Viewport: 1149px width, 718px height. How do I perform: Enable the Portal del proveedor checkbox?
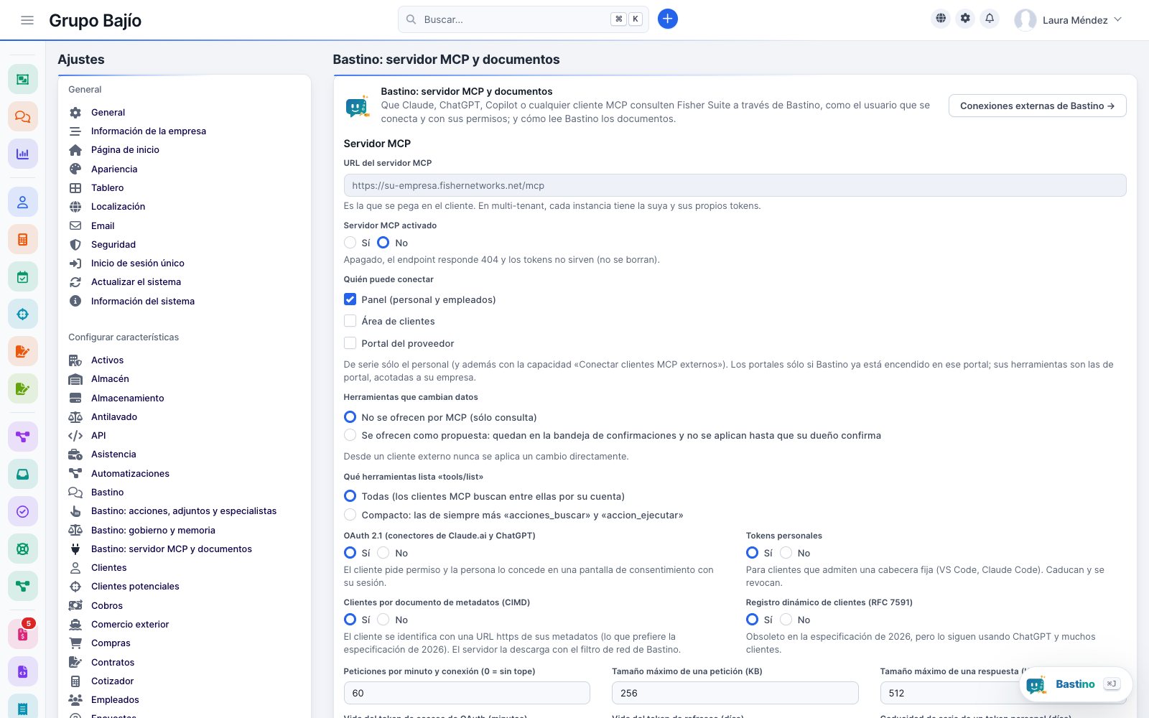pyautogui.click(x=350, y=343)
